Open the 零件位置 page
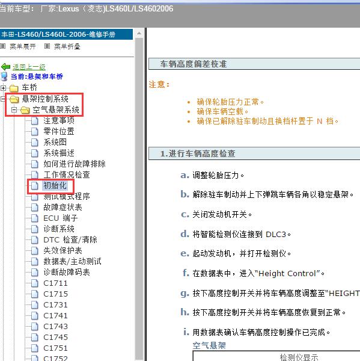Screen dimensions: 360x361 pos(59,131)
